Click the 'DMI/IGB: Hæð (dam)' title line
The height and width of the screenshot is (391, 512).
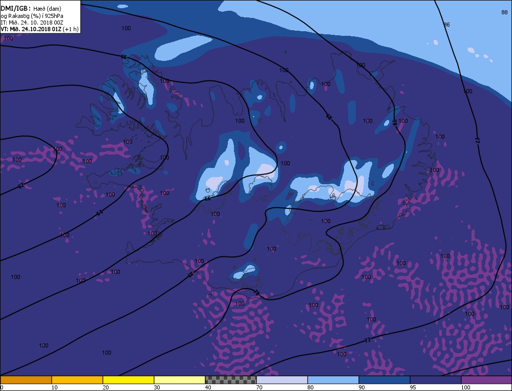[x=31, y=9]
